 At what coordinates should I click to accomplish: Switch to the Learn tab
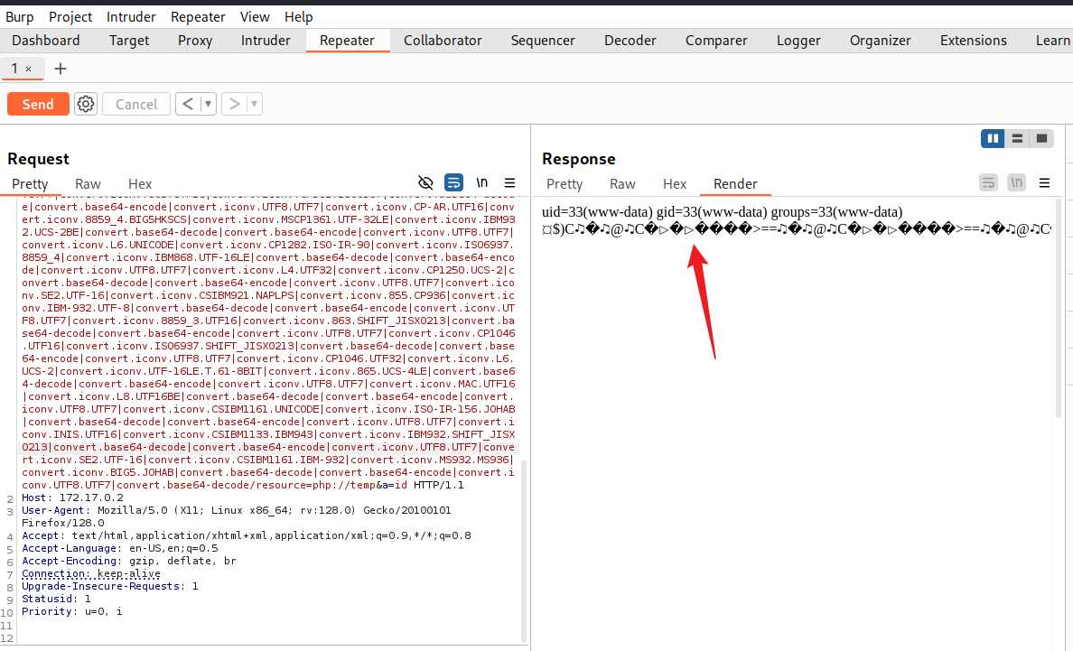(1052, 41)
